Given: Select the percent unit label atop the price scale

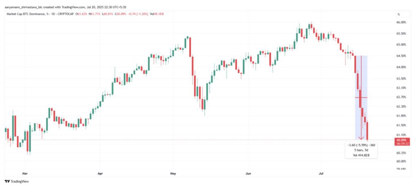Looking at the screenshot, I should coord(398,14).
